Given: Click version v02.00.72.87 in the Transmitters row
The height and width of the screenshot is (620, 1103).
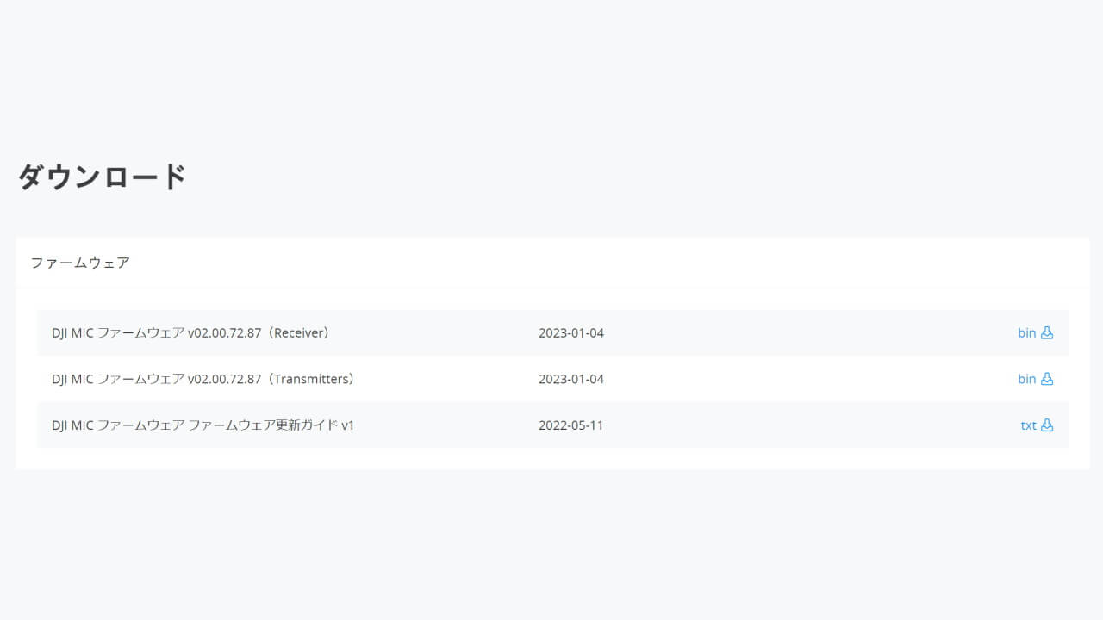Looking at the screenshot, I should point(224,379).
